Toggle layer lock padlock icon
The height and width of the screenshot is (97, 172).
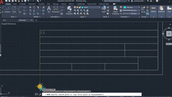pyautogui.click(x=80, y=7)
